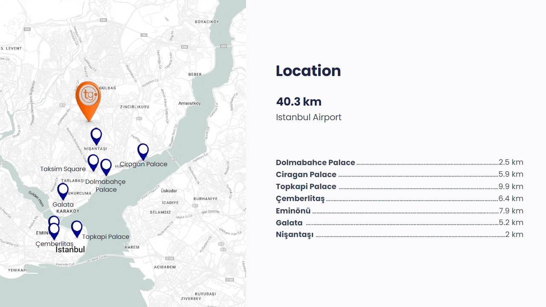Image resolution: width=546 pixels, height=307 pixels.
Task: Select the Istanbul Airport label
Action: (308, 117)
